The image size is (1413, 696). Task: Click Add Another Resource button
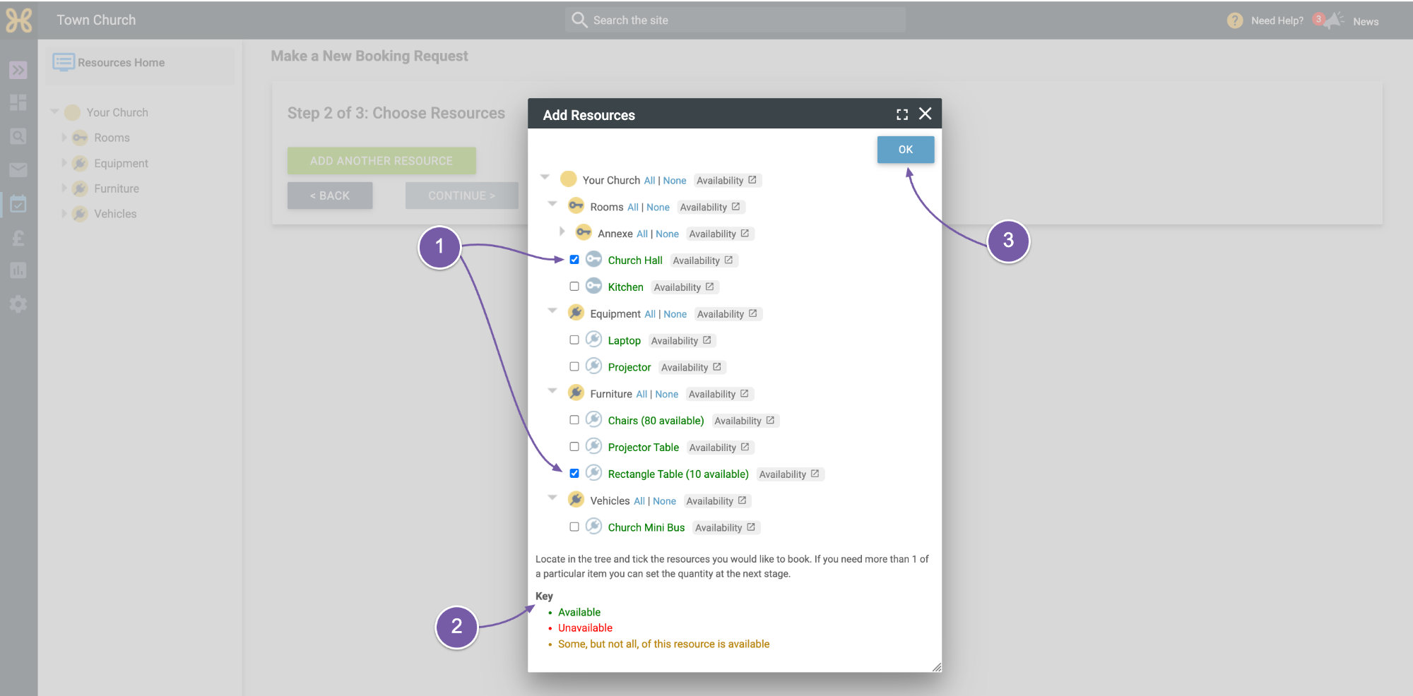[382, 161]
